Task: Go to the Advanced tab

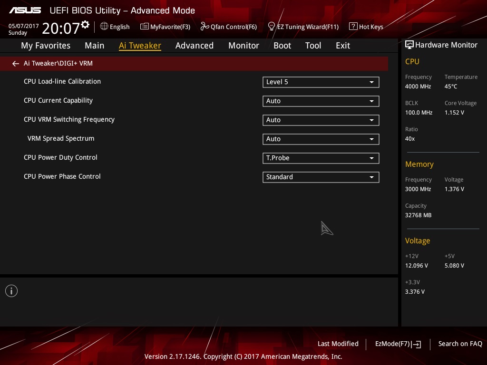Action: coord(195,46)
